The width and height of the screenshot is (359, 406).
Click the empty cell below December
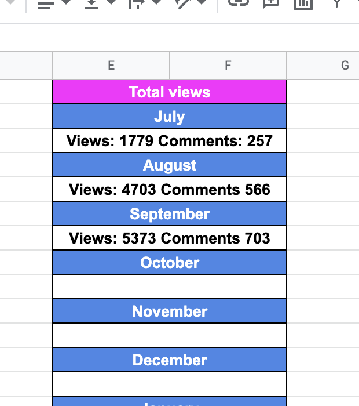170,383
